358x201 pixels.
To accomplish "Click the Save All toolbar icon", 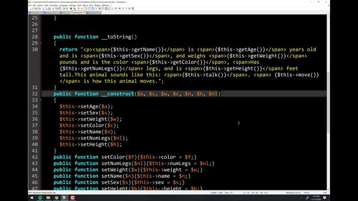I will pyautogui.click(x=40, y=8).
